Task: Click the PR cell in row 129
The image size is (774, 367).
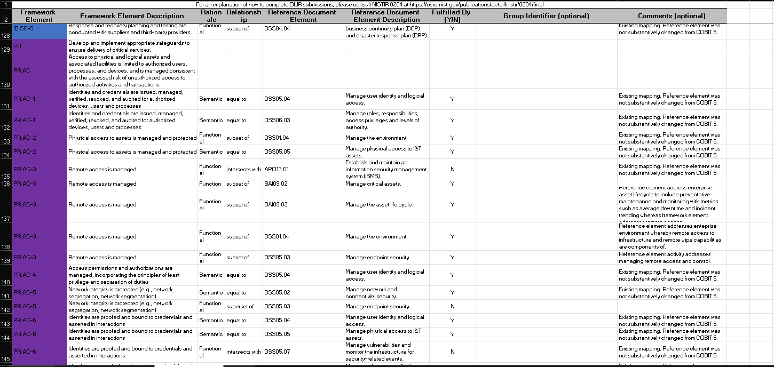Action: coord(40,46)
